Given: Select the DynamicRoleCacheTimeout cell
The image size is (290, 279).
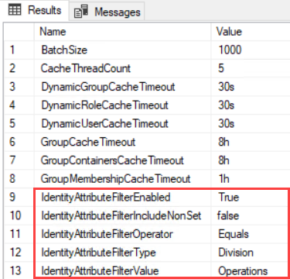Looking at the screenshot, I should tap(122, 105).
